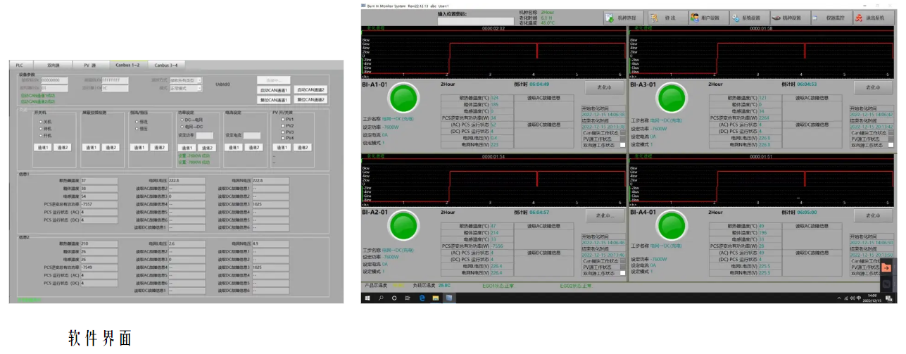
Task: Click the green status lamp for BI-A3-01
Action: [x=672, y=97]
